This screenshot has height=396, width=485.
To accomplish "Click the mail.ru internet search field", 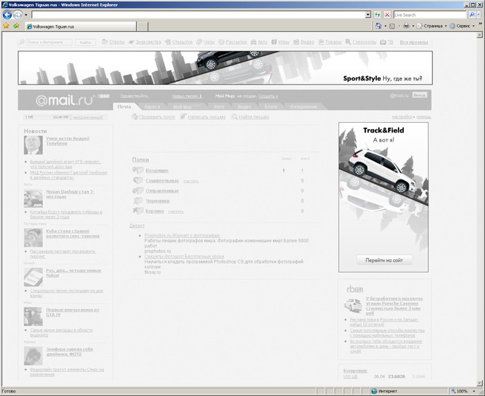I will pos(49,42).
